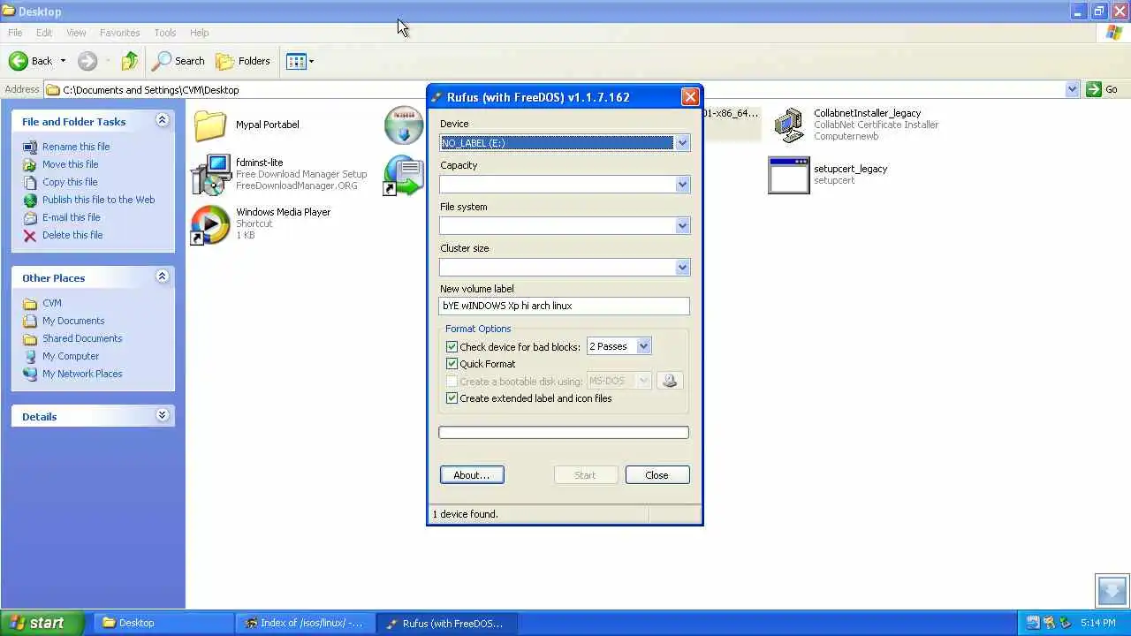Image resolution: width=1131 pixels, height=636 pixels.
Task: Switch to the Rufus taskbar button
Action: point(448,623)
